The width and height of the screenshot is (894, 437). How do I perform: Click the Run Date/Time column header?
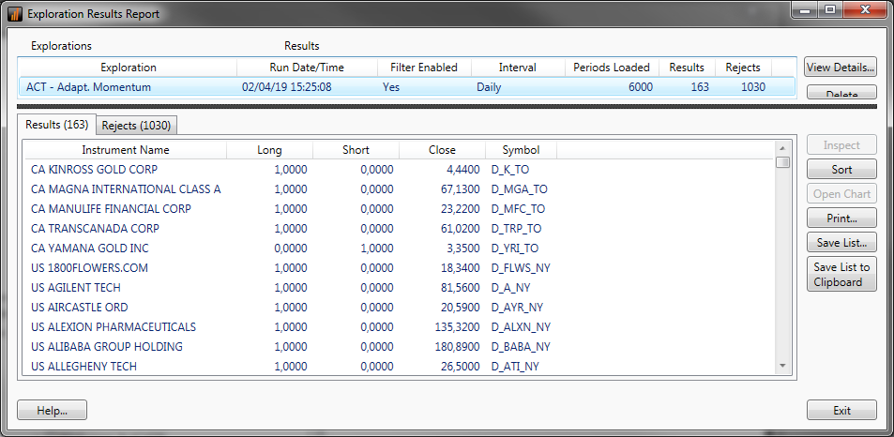click(307, 68)
